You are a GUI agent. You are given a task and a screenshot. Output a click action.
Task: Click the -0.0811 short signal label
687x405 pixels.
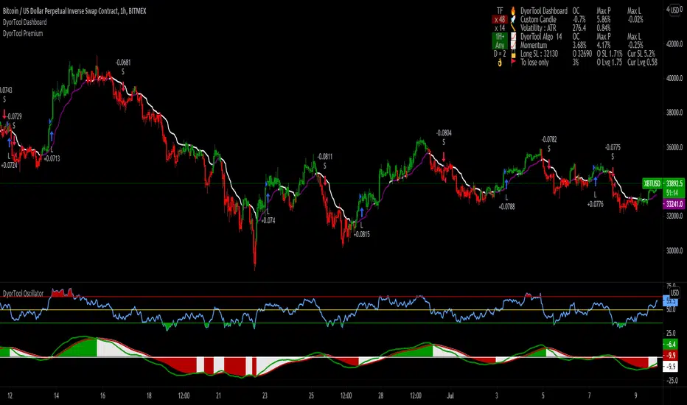point(324,156)
